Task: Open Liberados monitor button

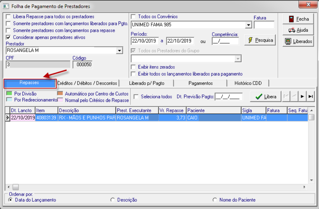Action: [x=298, y=41]
